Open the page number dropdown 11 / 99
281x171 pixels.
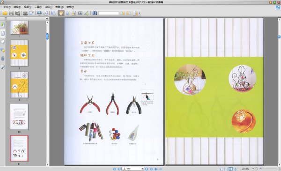(143, 169)
